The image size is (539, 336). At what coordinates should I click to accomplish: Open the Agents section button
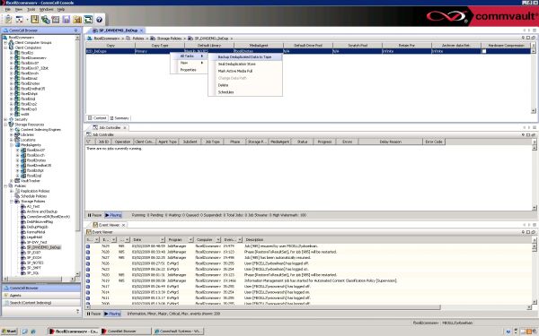pos(41,295)
